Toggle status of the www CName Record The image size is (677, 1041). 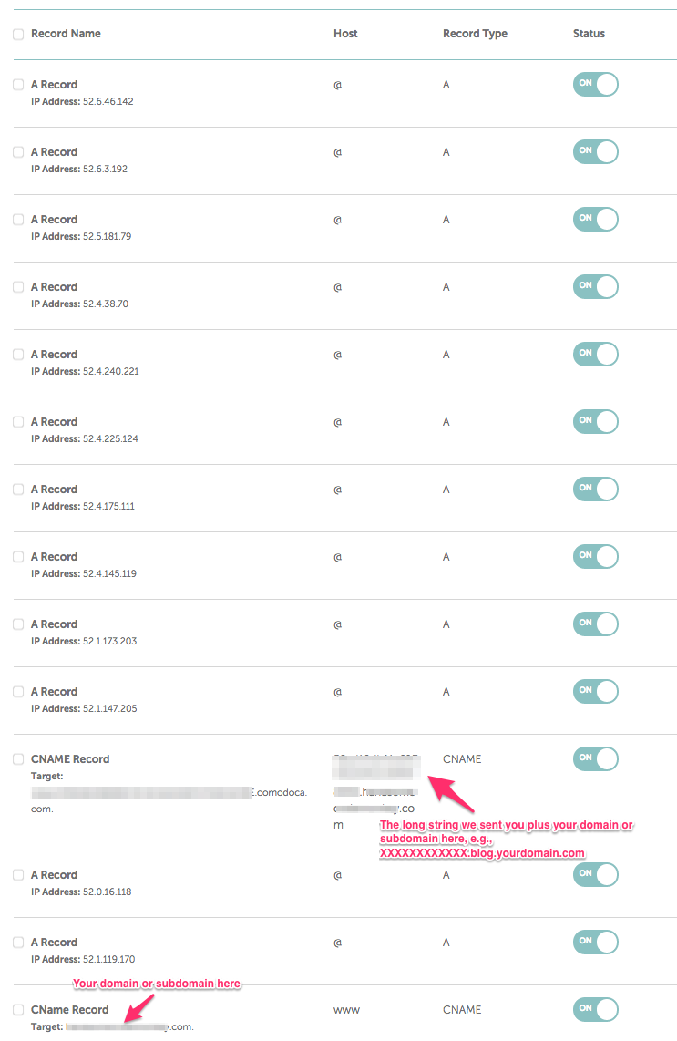[x=595, y=1009]
